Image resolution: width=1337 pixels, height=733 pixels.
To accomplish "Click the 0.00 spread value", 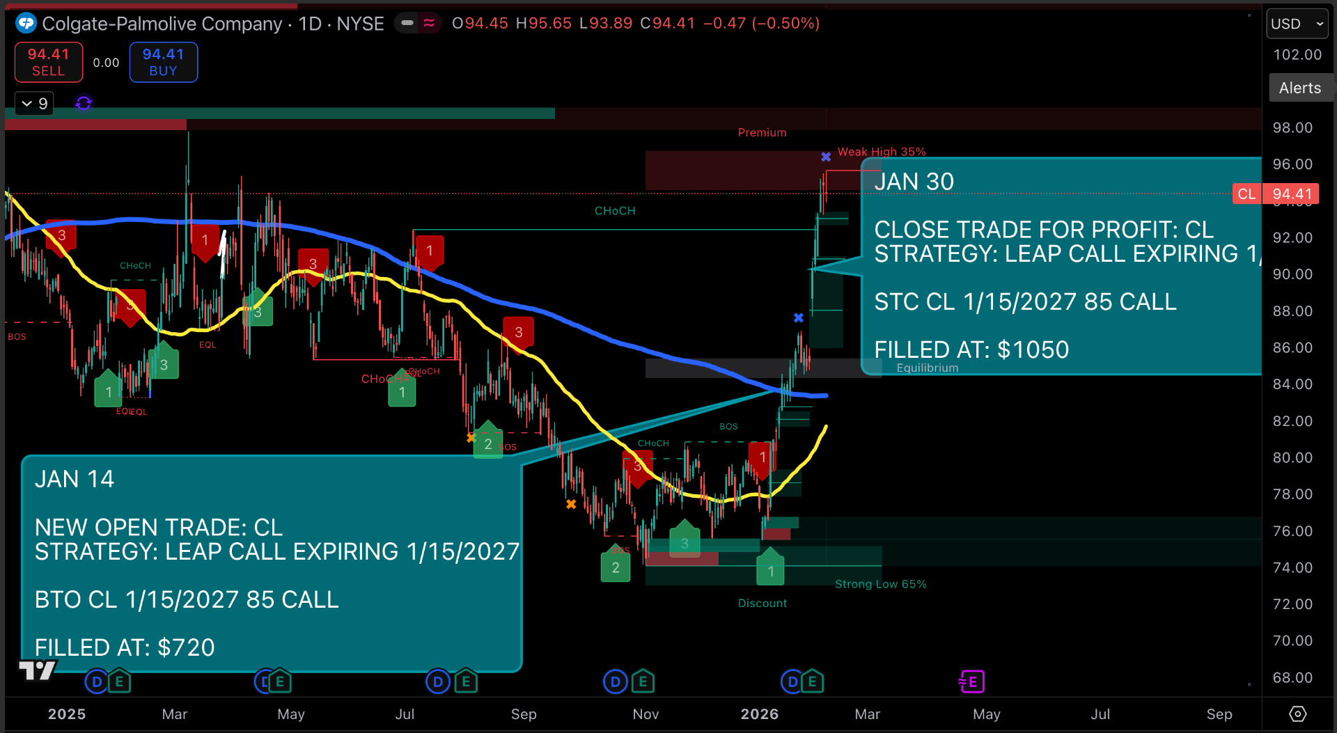I will click(x=106, y=63).
